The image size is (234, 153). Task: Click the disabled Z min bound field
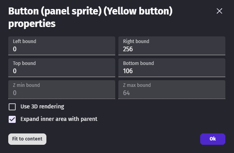62,90
